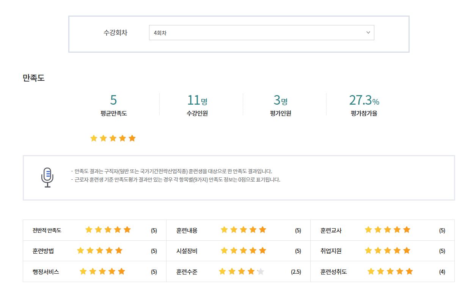Click the average satisfaction star rating under 평균만족도
The image size is (465, 298).
tap(113, 138)
